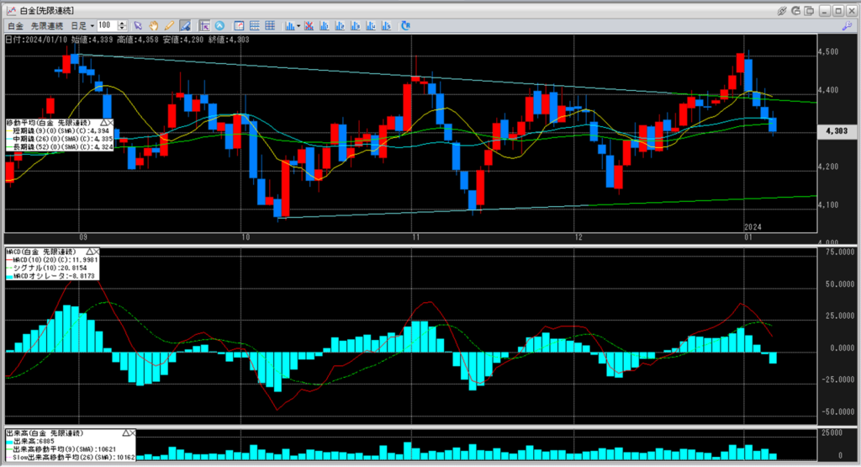Minimize the 白金 chart window
Image resolution: width=861 pixels, height=467 pixels.
(825, 11)
